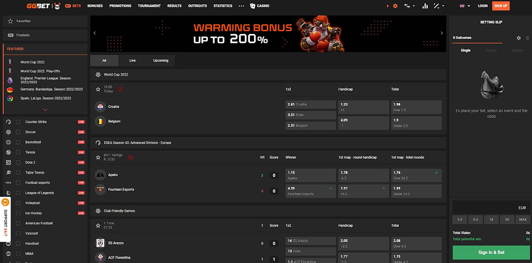Open the Tournament menu item
The width and height of the screenshot is (532, 263).
(149, 6)
